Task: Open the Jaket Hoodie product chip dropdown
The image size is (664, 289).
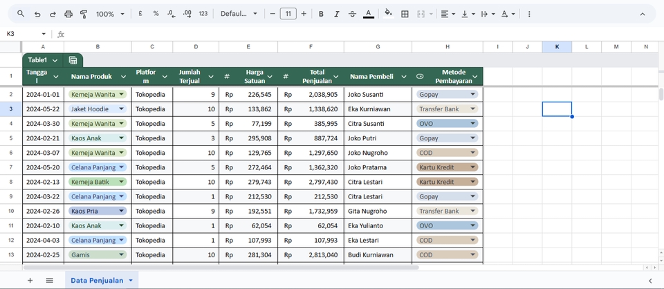Action: pos(122,109)
